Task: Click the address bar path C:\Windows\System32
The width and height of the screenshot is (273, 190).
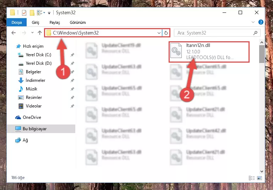Action: pos(76,33)
